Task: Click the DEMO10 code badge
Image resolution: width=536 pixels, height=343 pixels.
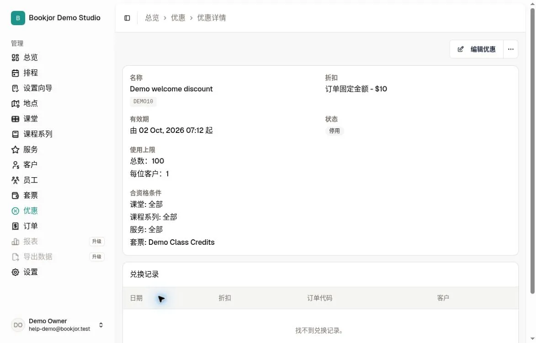Action: [143, 101]
